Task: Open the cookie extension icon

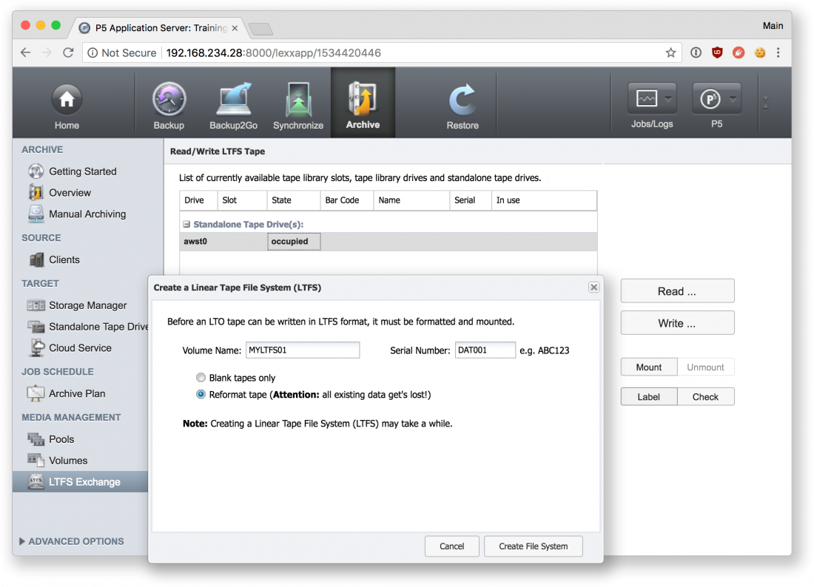Action: pos(759,52)
